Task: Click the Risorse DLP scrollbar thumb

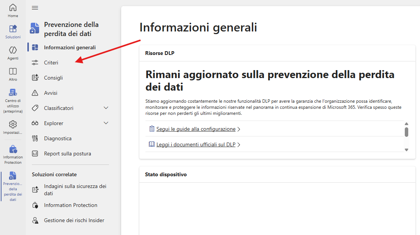Action: pyautogui.click(x=406, y=132)
